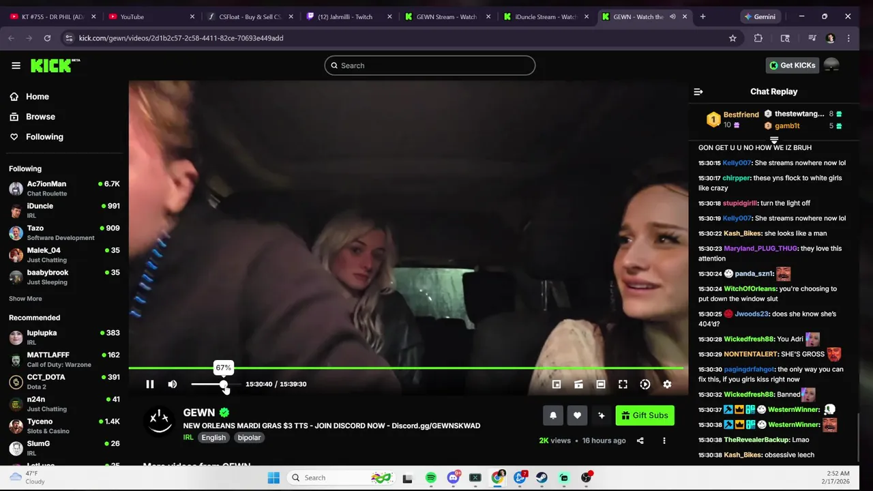873x491 pixels.
Task: Click the taskbar weather widget
Action: [x=27, y=477]
